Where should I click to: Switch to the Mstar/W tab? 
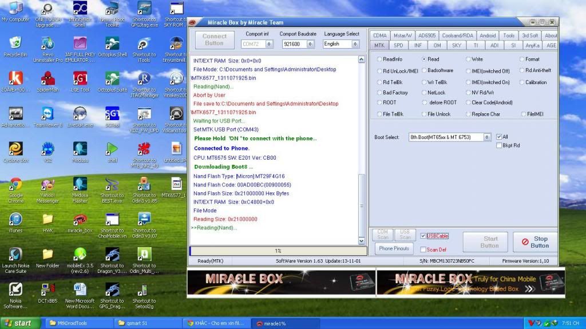[x=402, y=35]
